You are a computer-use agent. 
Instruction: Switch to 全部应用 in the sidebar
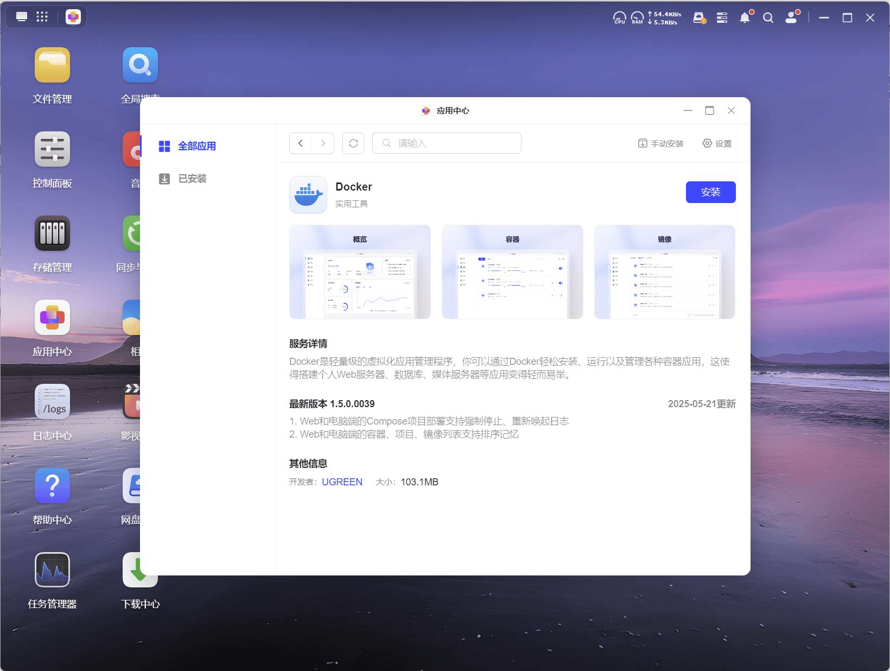pos(187,146)
